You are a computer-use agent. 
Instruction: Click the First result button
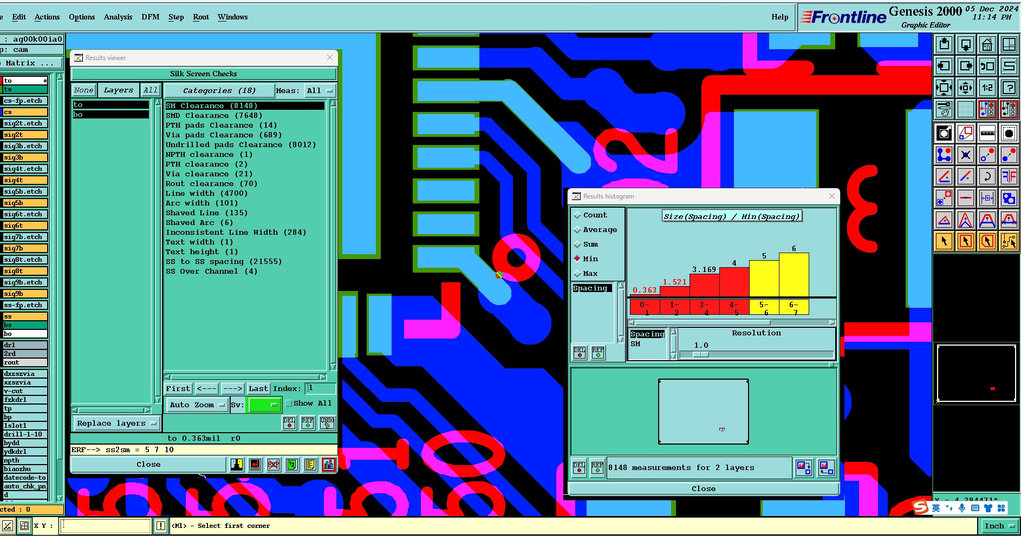point(178,388)
